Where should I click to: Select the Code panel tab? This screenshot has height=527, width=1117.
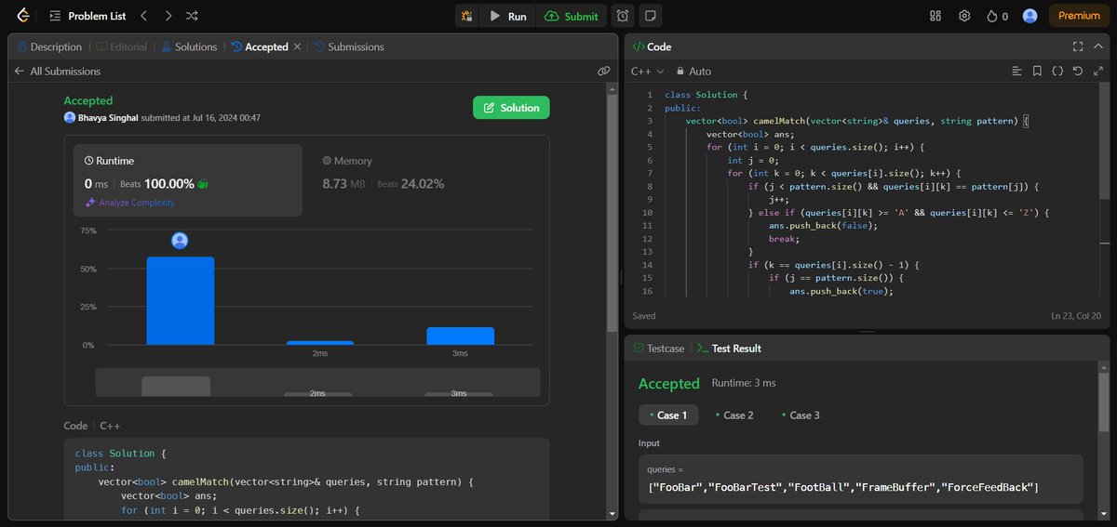(652, 46)
